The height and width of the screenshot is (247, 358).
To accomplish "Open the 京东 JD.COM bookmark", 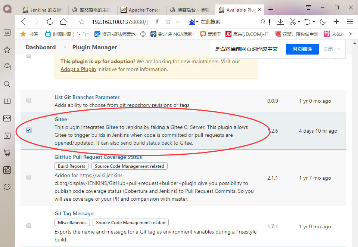I will pos(248,34).
